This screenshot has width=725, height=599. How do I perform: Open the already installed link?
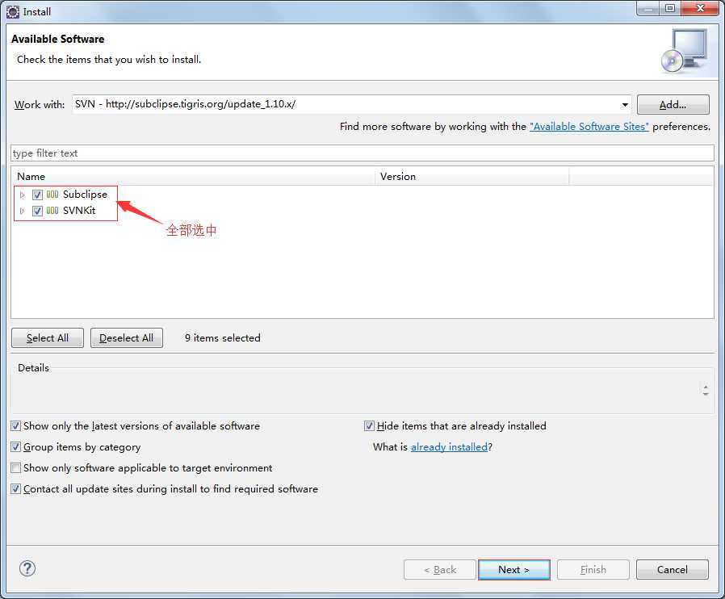point(450,447)
